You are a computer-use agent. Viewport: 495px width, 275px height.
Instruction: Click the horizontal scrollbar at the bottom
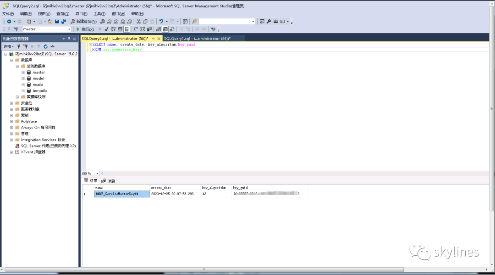click(204, 269)
